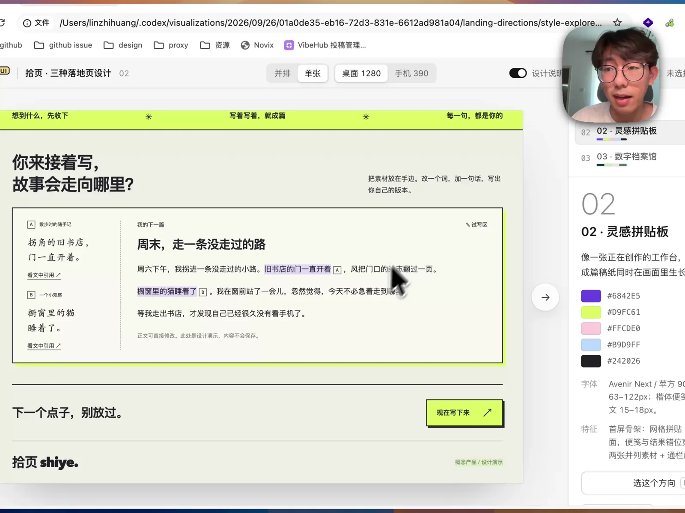
Task: Click note B label 一个小观察
Action: pos(51,295)
